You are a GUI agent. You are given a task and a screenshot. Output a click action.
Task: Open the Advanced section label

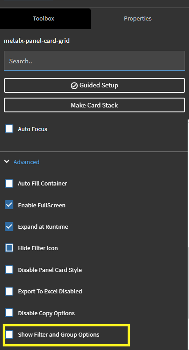pyautogui.click(x=26, y=162)
